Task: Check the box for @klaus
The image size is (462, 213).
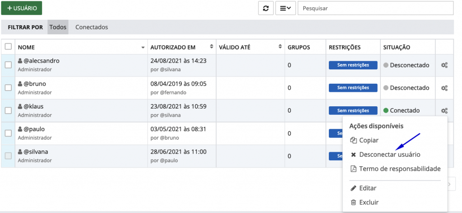Action: tap(8, 110)
